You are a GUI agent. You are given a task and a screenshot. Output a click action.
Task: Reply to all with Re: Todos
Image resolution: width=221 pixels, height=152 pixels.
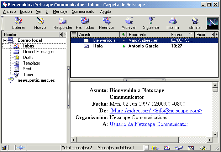pyautogui.click(x=85, y=23)
